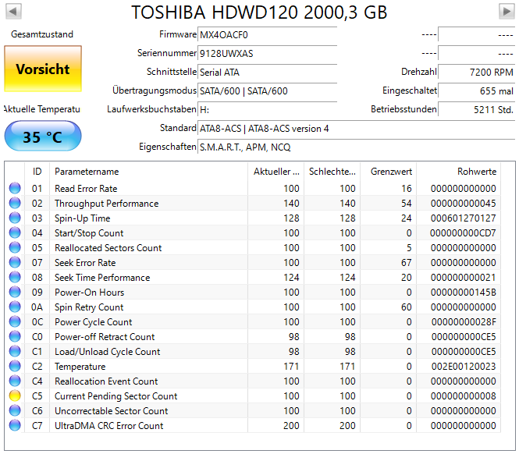Select the Reallocated Sectors Count parameter name
This screenshot has width=519, height=454.
[x=108, y=247]
